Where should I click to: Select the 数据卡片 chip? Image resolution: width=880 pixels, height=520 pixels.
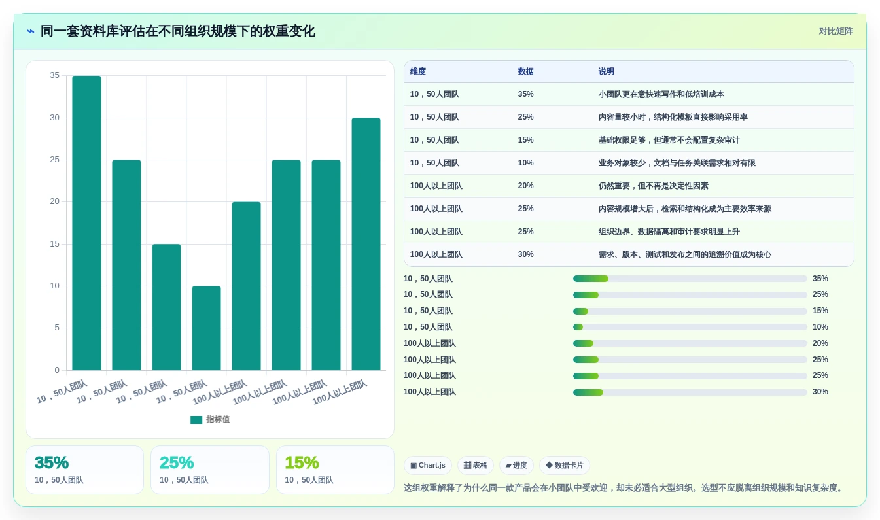(565, 466)
